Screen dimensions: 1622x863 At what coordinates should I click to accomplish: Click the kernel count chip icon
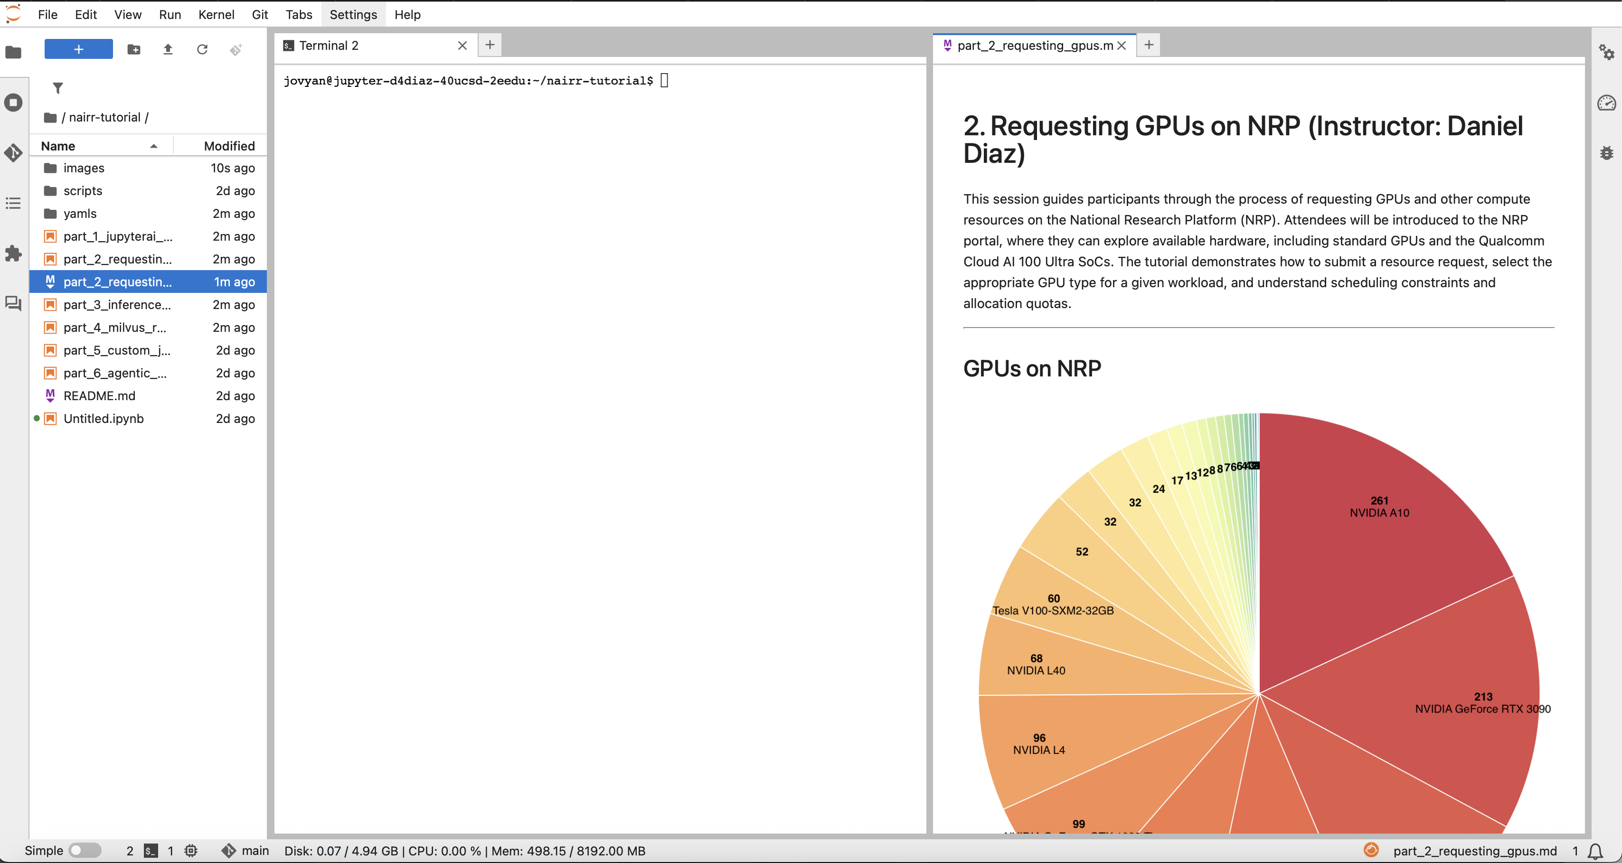tap(191, 851)
